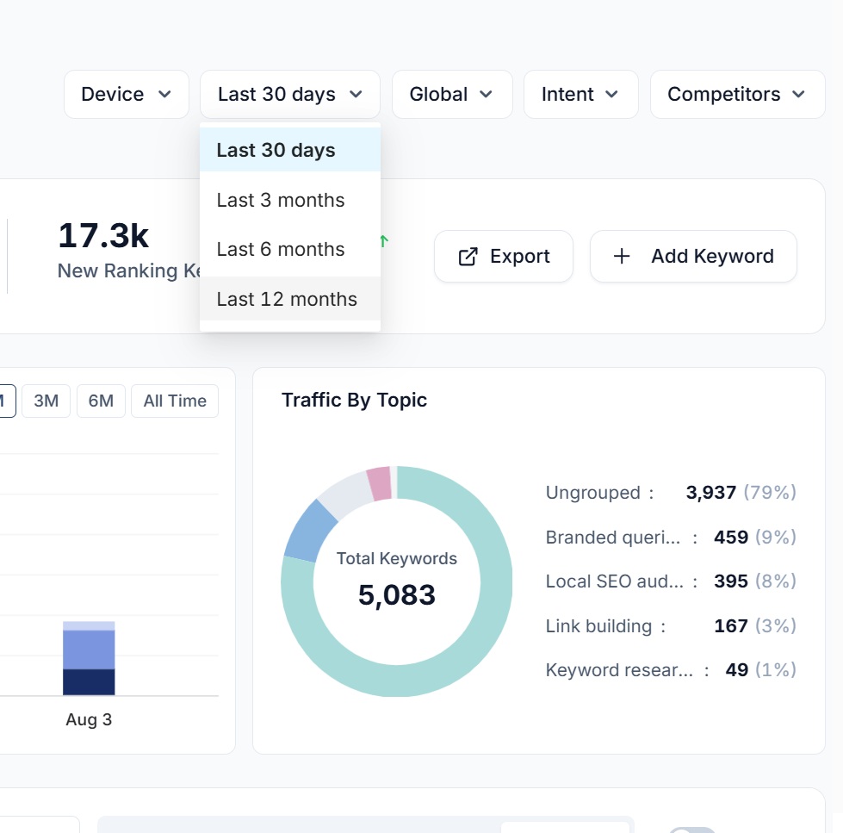Click the pink Link building donut segment

pyautogui.click(x=380, y=483)
